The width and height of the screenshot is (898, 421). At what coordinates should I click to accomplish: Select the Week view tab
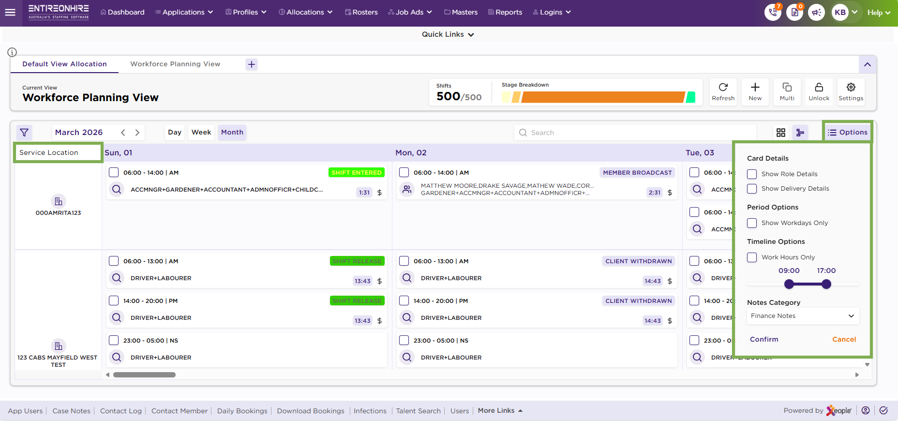click(201, 133)
